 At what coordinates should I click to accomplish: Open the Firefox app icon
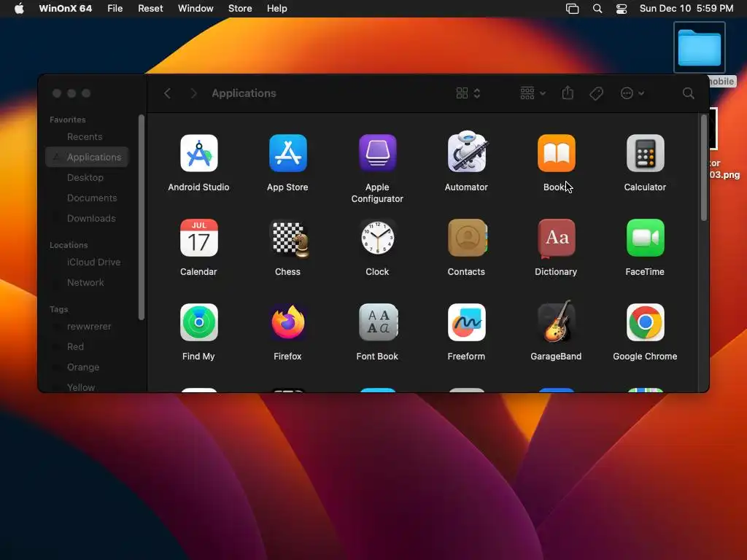click(287, 322)
